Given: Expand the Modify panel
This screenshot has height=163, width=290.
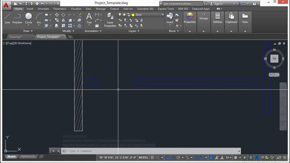Looking at the screenshot, I should click(68, 31).
